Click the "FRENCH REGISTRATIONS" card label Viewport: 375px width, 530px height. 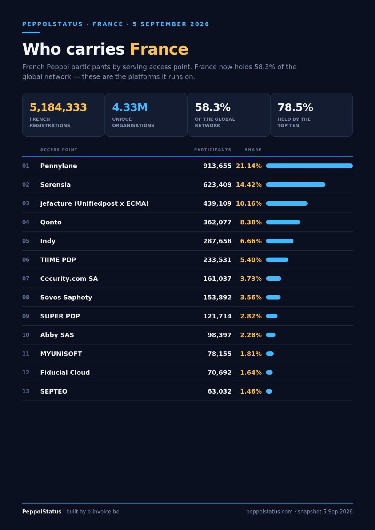point(50,122)
